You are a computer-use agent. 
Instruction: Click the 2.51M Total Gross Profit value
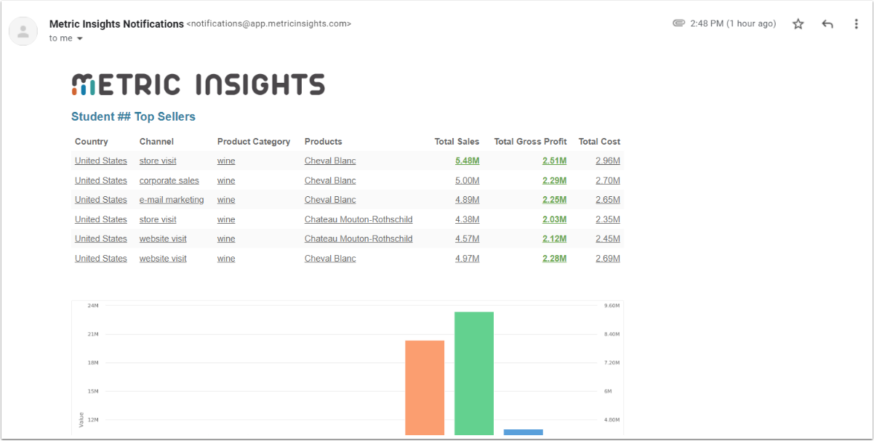point(554,161)
